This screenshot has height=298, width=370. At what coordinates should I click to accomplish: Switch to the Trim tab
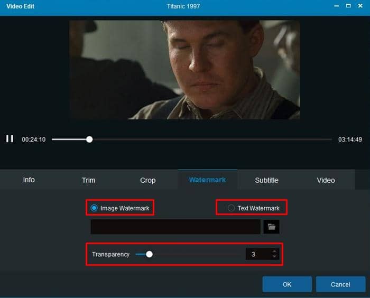pyautogui.click(x=88, y=180)
